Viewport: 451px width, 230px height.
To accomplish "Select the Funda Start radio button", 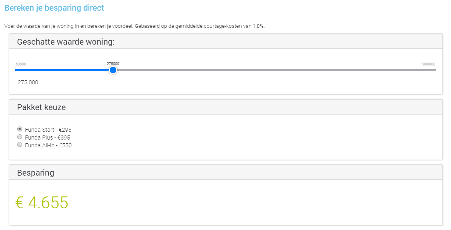I will (20, 129).
